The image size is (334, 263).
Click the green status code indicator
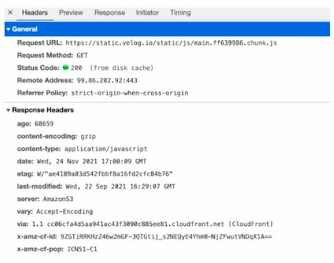pyautogui.click(x=66, y=67)
